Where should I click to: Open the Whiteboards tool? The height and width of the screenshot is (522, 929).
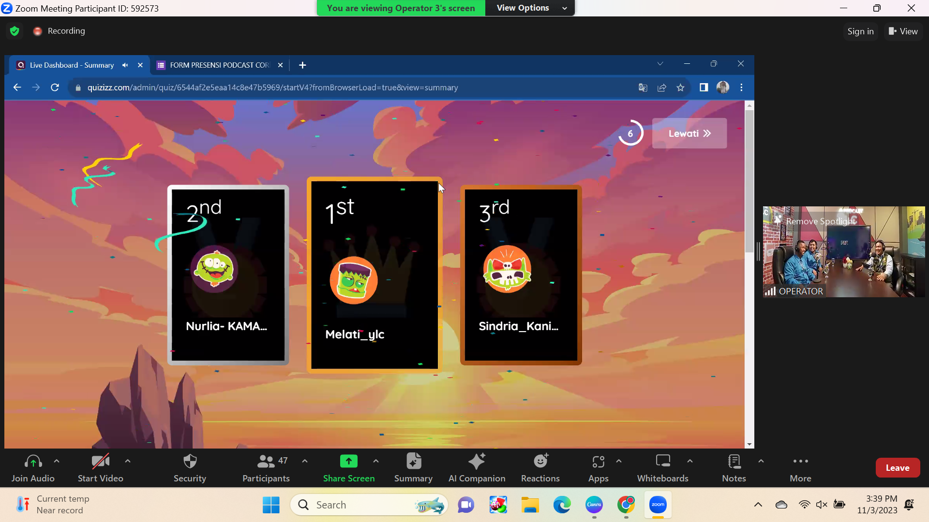(662, 462)
